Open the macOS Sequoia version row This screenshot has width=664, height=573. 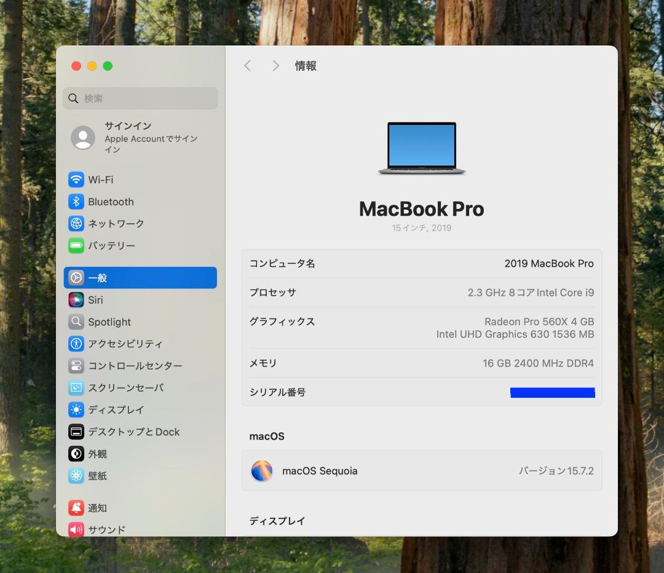coord(422,471)
